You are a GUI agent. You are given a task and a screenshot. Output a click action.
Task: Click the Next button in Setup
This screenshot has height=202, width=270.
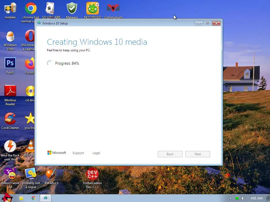pyautogui.click(x=198, y=154)
